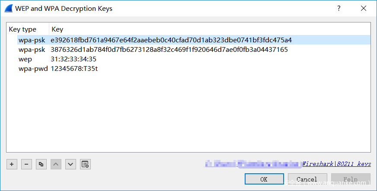The width and height of the screenshot is (377, 191).
Task: Click the copy key entry button
Action: tap(41, 164)
